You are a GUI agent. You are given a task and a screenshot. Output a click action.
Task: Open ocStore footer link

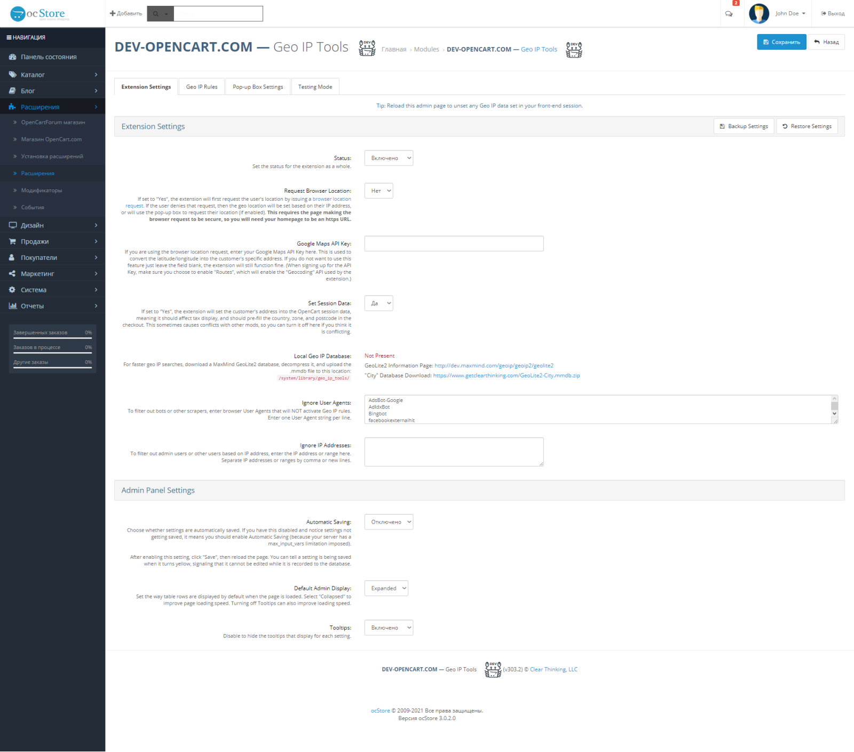coord(381,711)
